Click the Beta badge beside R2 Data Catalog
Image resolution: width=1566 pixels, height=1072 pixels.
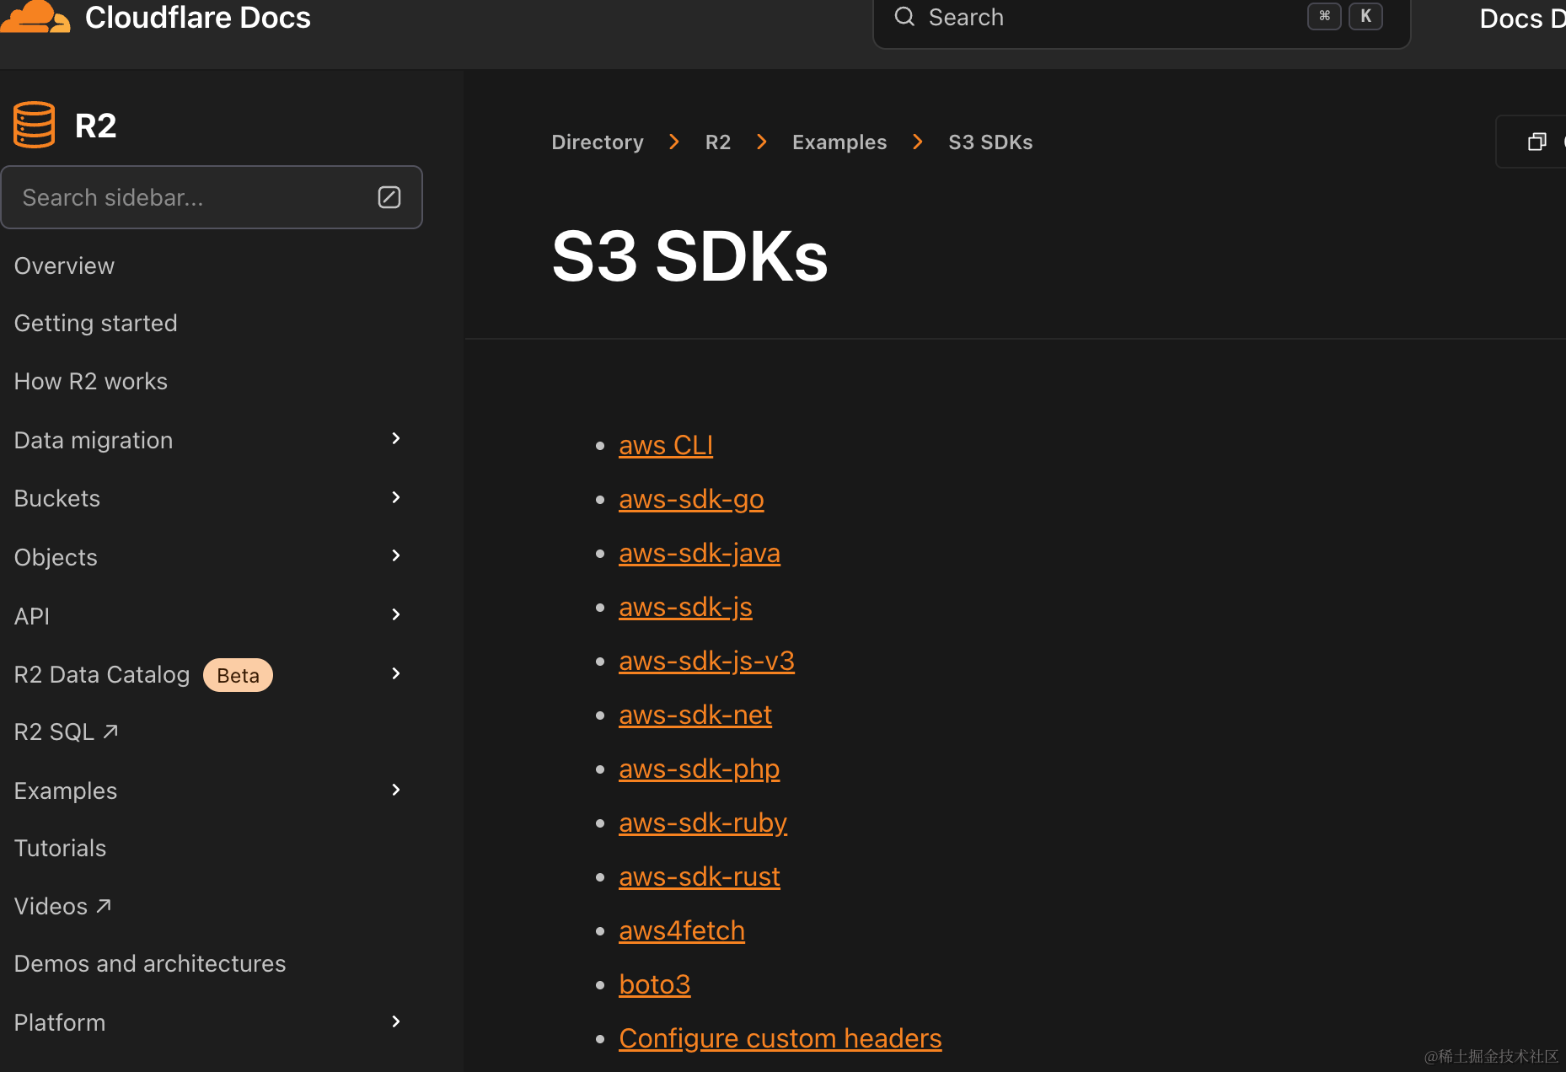[238, 675]
